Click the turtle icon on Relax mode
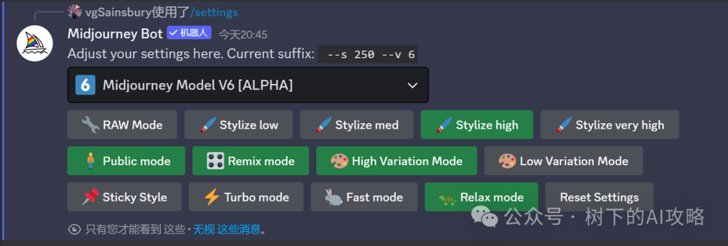This screenshot has height=246, width=728. point(448,198)
